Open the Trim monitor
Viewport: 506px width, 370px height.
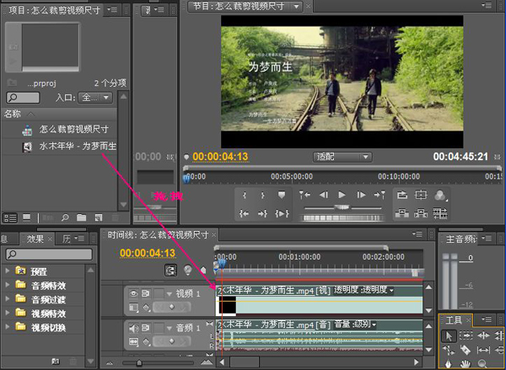click(440, 213)
